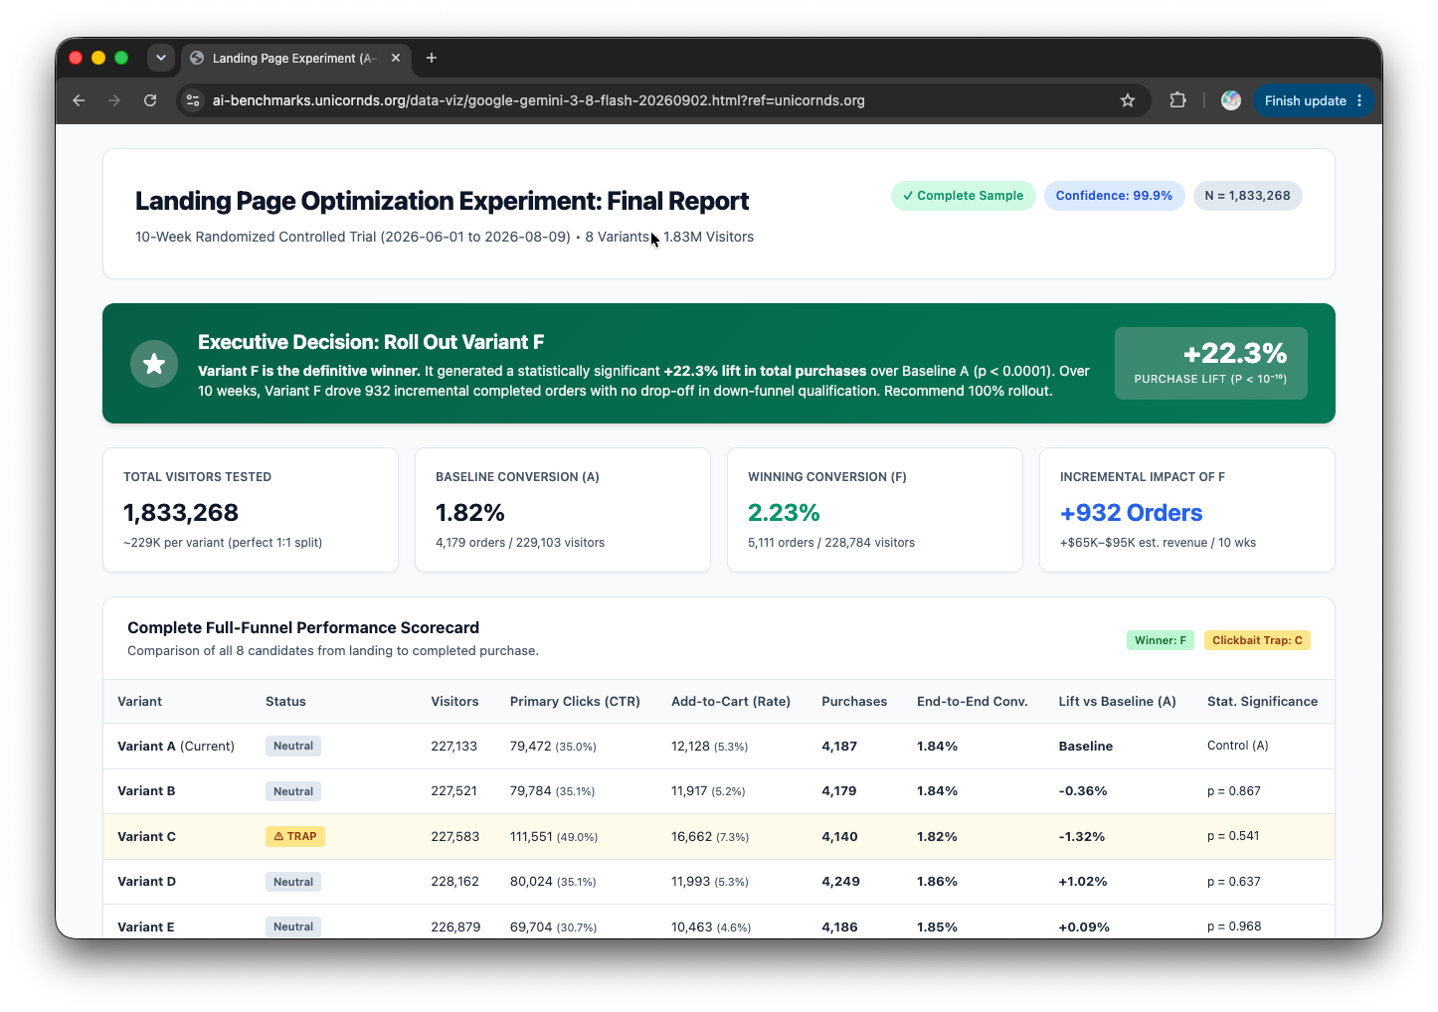The width and height of the screenshot is (1438, 1012).
Task: Click the 1.82% baseline conversion value
Action: coord(470,513)
